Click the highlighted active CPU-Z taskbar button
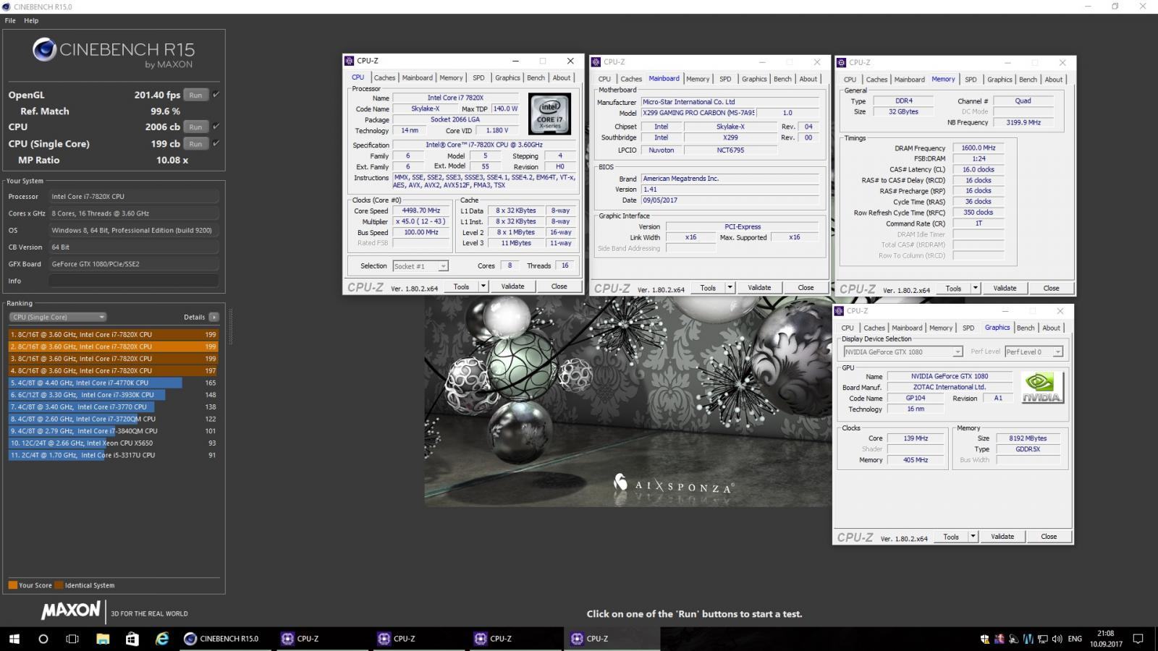This screenshot has width=1158, height=651. [x=612, y=639]
